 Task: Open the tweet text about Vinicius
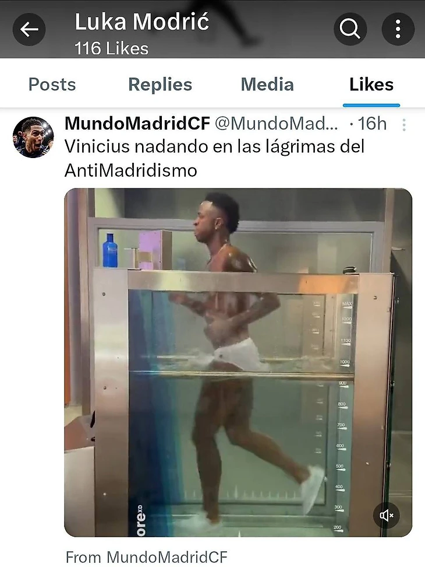(x=214, y=159)
